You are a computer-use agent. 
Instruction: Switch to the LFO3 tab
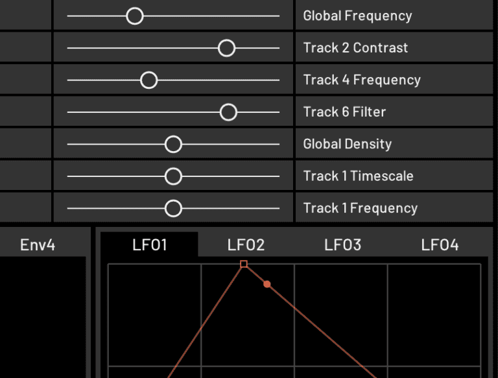342,244
